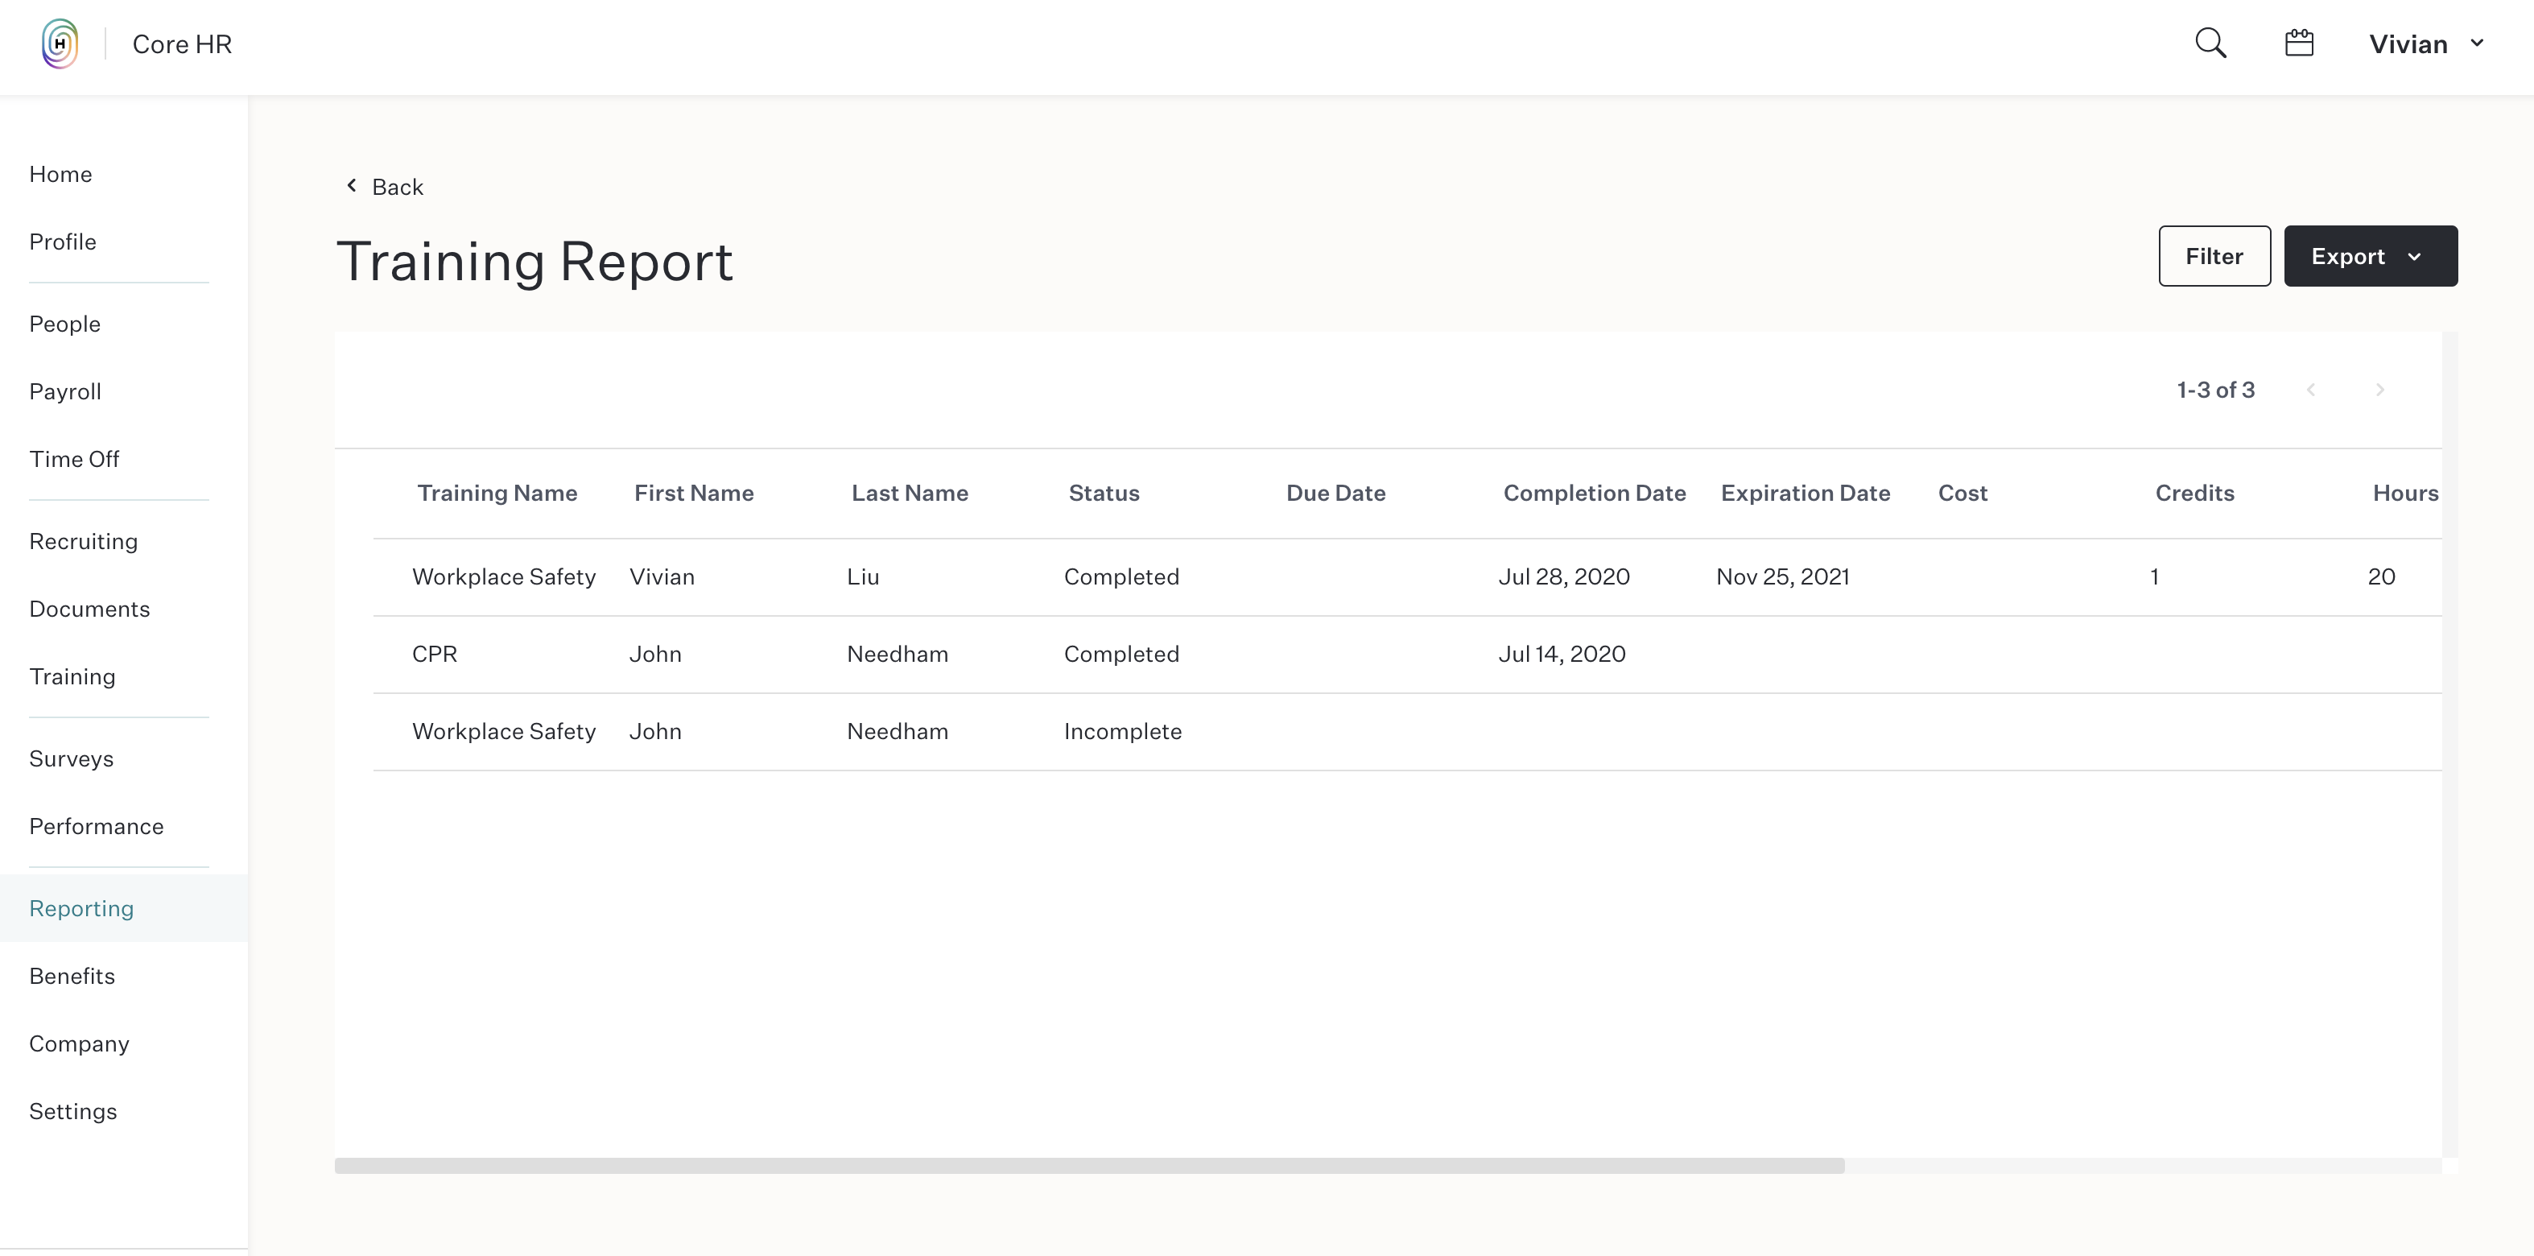Select Workplace Safety in Vivian's row
Screen dimensions: 2534x1256
click(504, 577)
